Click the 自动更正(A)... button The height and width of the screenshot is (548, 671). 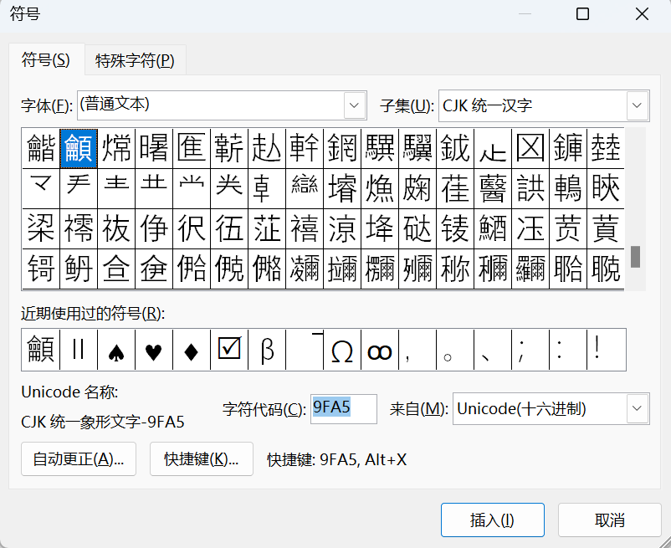tap(79, 459)
